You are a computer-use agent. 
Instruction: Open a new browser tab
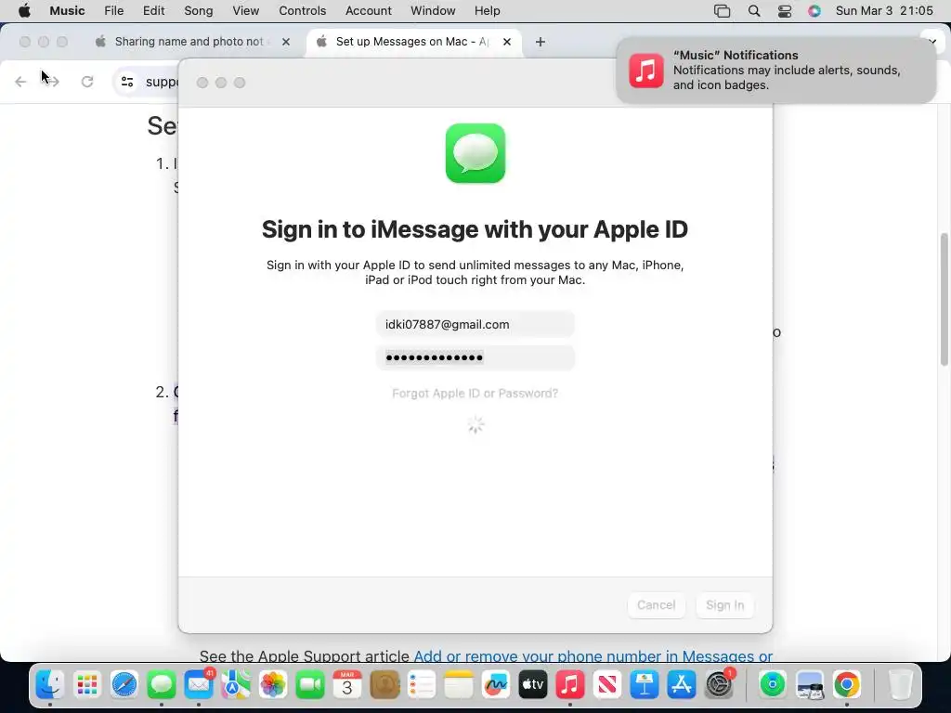(540, 42)
